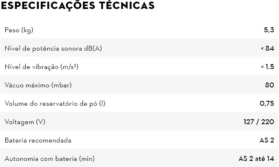Click the sound power value < 84

[267, 48]
